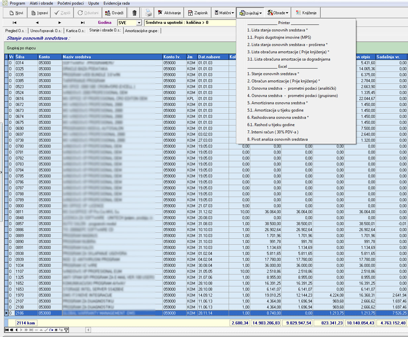Click the grid selector icon left of Vr header
This screenshot has width=408, height=337.
point(6,57)
